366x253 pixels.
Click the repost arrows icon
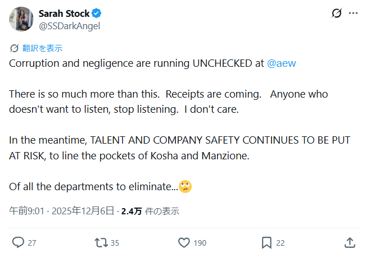(101, 242)
